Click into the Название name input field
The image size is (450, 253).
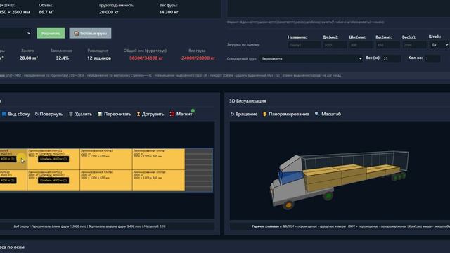click(304, 45)
